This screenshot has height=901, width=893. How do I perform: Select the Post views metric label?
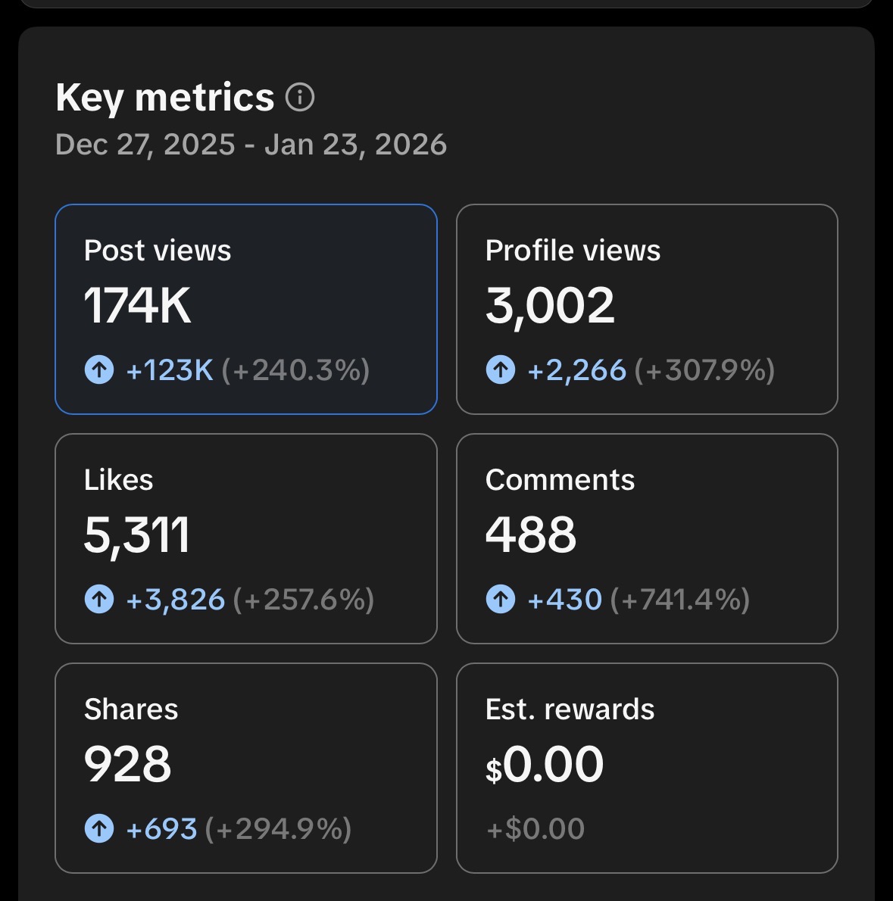[x=158, y=251]
